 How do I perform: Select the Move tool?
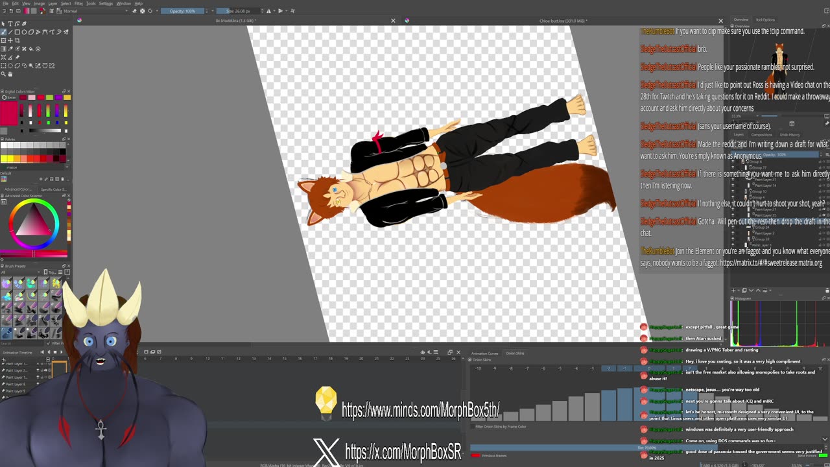click(x=10, y=40)
